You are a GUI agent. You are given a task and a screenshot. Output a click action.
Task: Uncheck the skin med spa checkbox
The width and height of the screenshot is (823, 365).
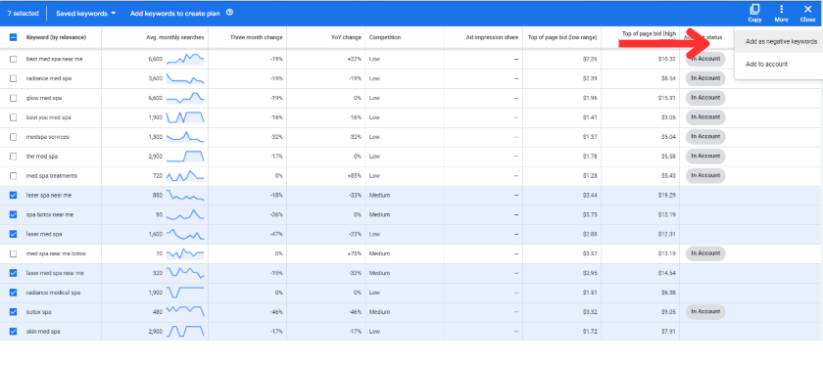coord(13,332)
